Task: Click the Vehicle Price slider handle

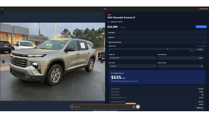Action: 168,49
